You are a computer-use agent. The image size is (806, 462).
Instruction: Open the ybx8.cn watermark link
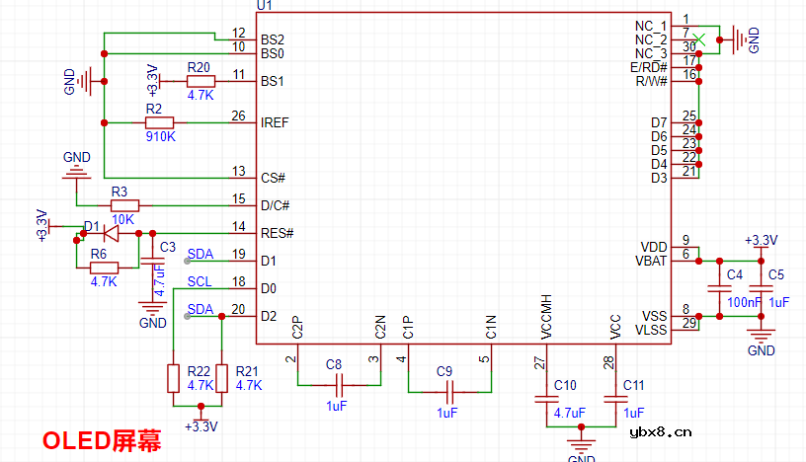pos(660,431)
